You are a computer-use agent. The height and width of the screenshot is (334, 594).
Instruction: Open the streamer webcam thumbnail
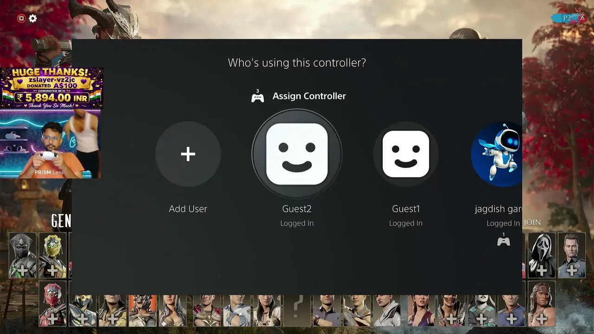coord(50,144)
